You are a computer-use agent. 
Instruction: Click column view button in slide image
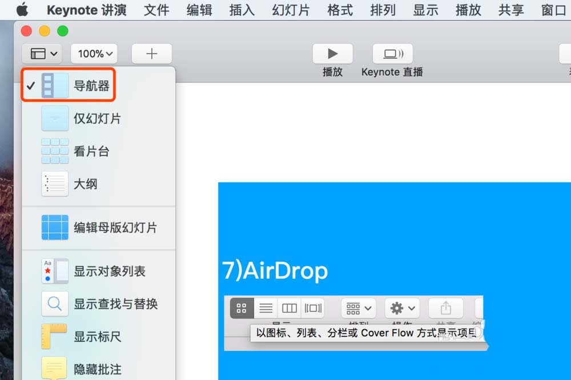click(x=289, y=308)
